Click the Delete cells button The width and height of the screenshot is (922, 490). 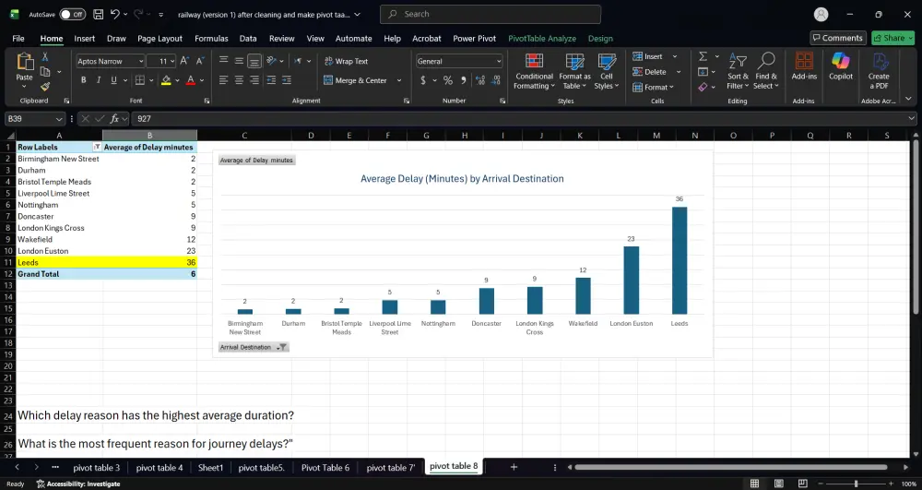[x=649, y=72]
